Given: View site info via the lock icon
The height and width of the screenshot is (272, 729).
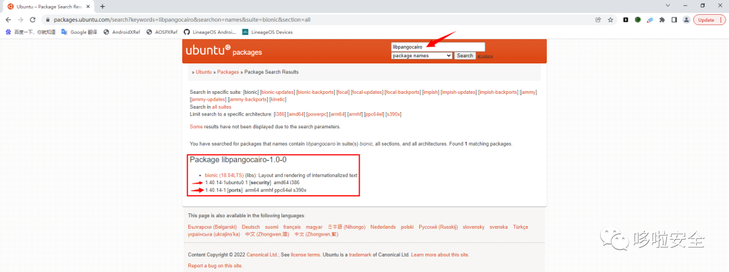Looking at the screenshot, I should point(47,20).
